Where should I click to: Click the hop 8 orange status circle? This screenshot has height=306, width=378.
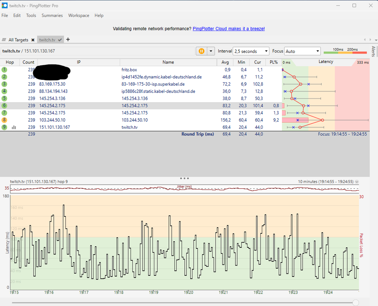pyautogui.click(x=4, y=120)
